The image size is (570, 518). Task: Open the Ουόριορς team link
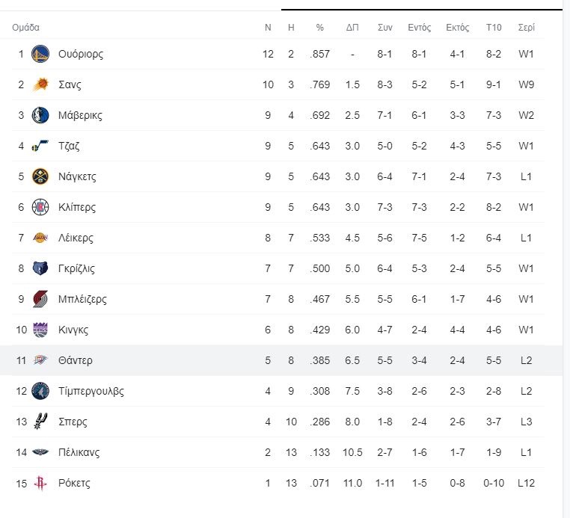pos(81,54)
